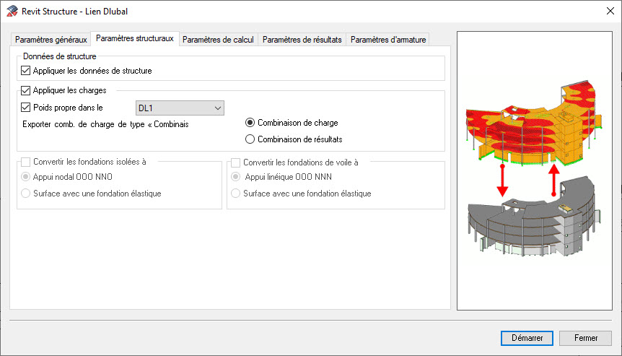Viewport: 622px width, 356px height.
Task: Open the DL1 load case dropdown
Action: coord(180,108)
